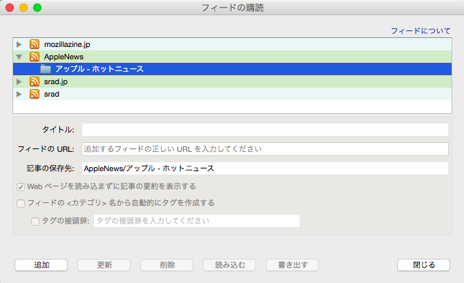Enable フィードの <カテゴリ> 名から自動的にタグを作成する
The width and height of the screenshot is (464, 283).
click(21, 204)
